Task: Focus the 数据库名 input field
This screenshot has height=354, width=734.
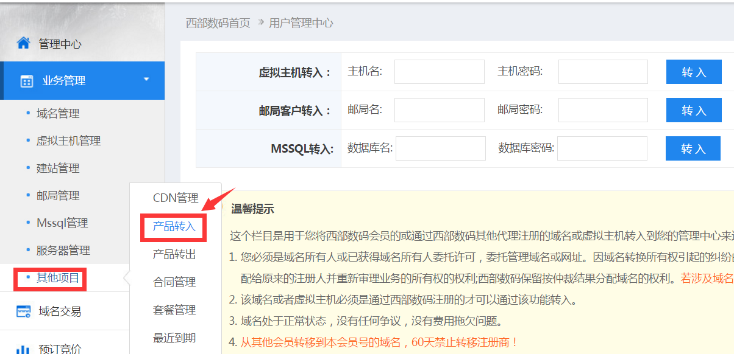Action: pos(440,148)
